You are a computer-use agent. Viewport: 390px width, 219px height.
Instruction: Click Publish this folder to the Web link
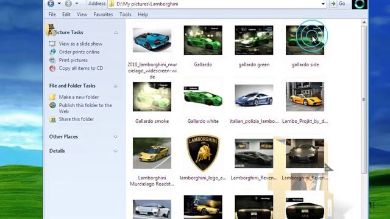pos(85,108)
